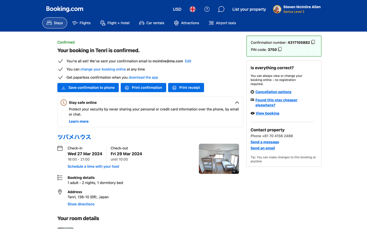Image resolution: width=367 pixels, height=229 pixels.
Task: Click the PIN code 3750 value
Action: point(272,49)
